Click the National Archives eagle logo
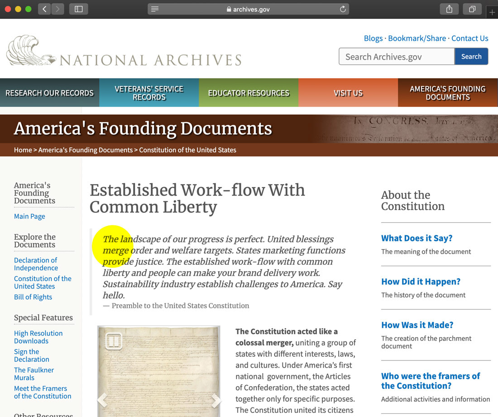The width and height of the screenshot is (498, 417). 31,50
